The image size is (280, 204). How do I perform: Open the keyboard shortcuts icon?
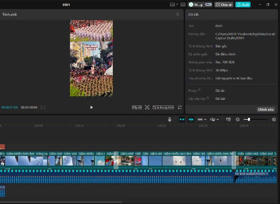[183, 5]
